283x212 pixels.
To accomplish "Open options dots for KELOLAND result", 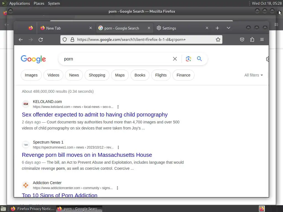I will (118, 107).
